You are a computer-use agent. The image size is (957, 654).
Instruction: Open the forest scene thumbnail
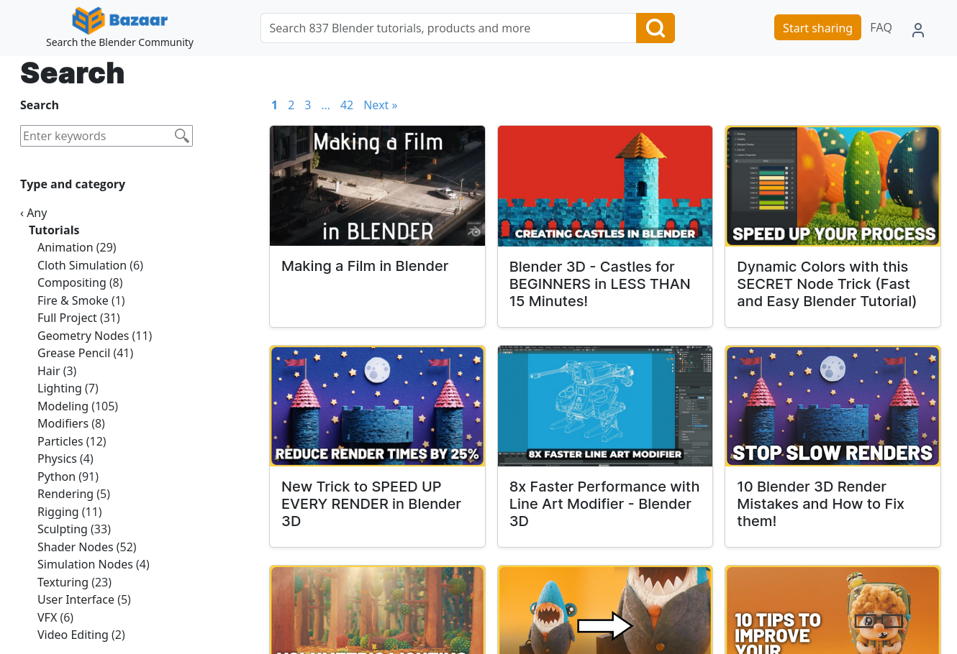pos(377,610)
